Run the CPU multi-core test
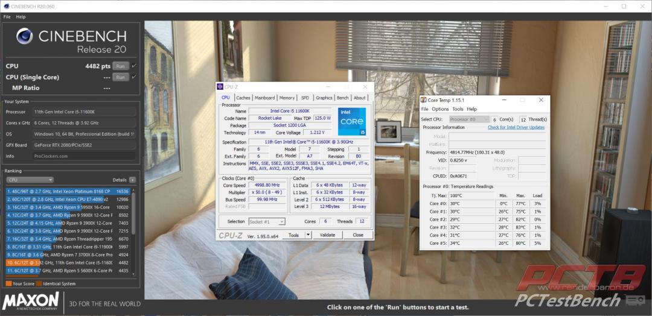Screen dimensions: 652x316 click(x=120, y=66)
